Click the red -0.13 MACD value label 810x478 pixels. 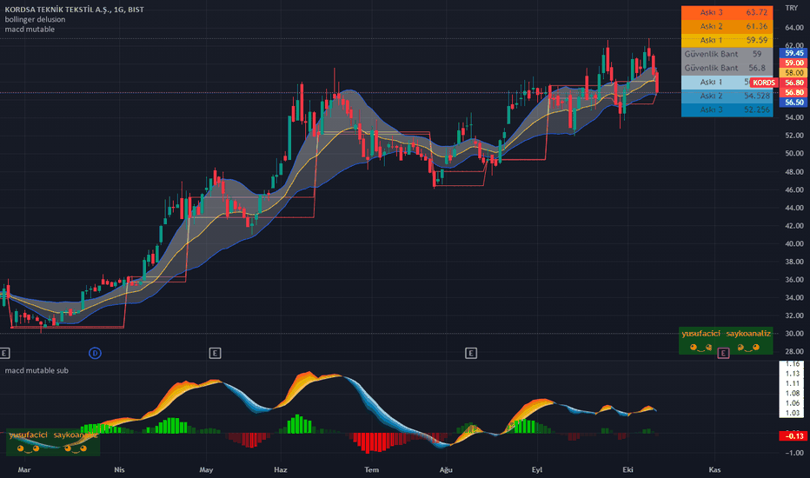click(x=794, y=436)
